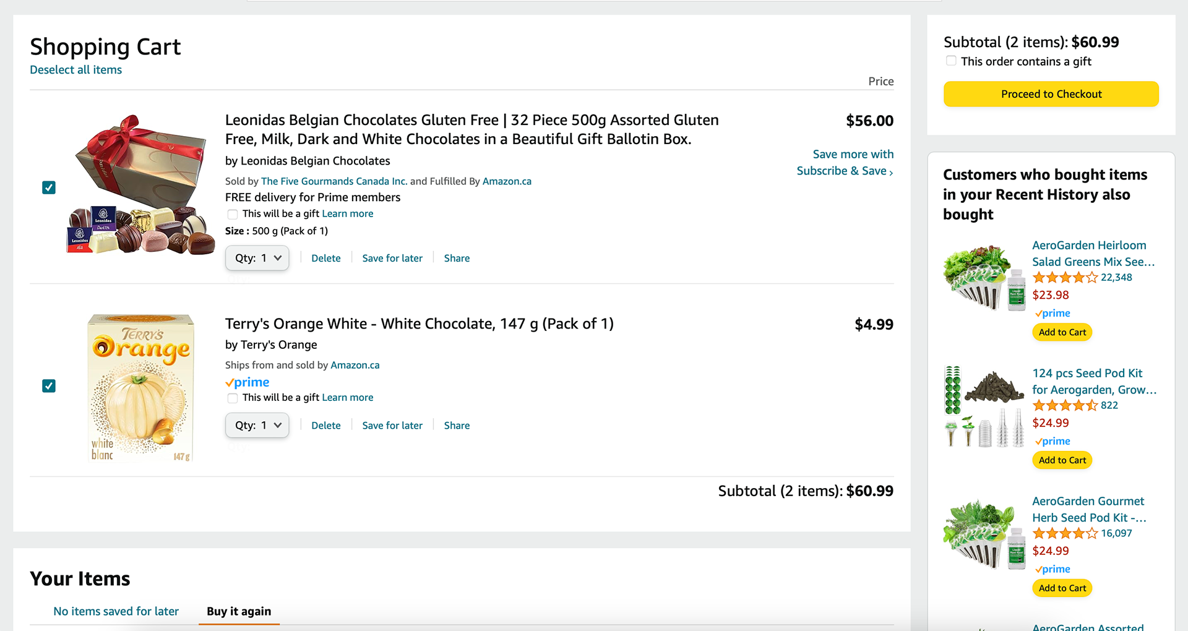The width and height of the screenshot is (1188, 631).
Task: Click Learn more beside Leonidas gift option
Action: tap(348, 213)
